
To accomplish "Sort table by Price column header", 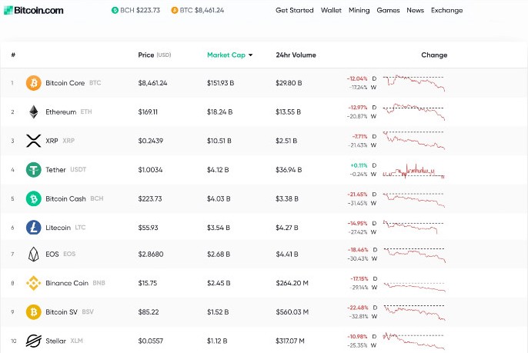I will click(x=155, y=55).
